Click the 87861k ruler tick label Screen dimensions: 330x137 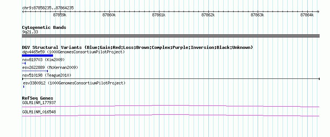(x=159, y=15)
